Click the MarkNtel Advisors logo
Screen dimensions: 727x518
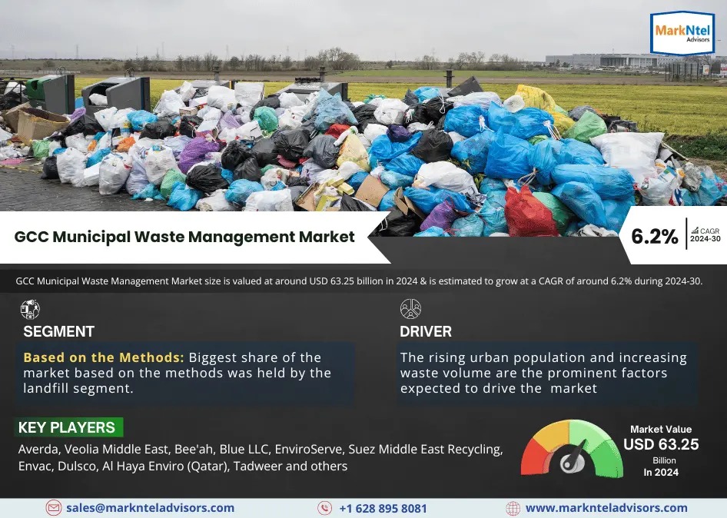tap(682, 34)
